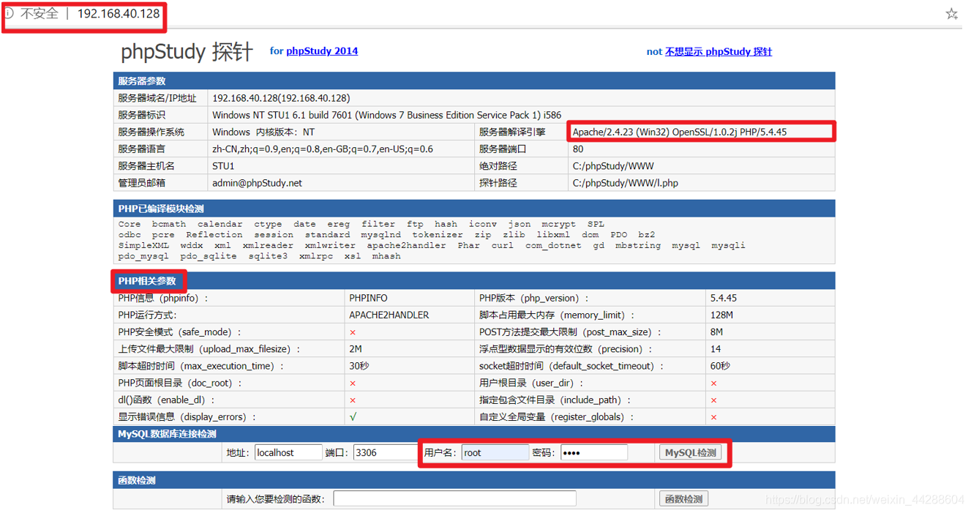Screen dimensions: 971x513
Task: Click the not-secure info icon
Action: (x=8, y=13)
